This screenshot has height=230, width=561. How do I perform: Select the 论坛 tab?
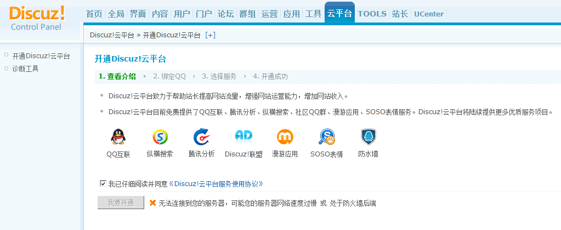point(225,14)
